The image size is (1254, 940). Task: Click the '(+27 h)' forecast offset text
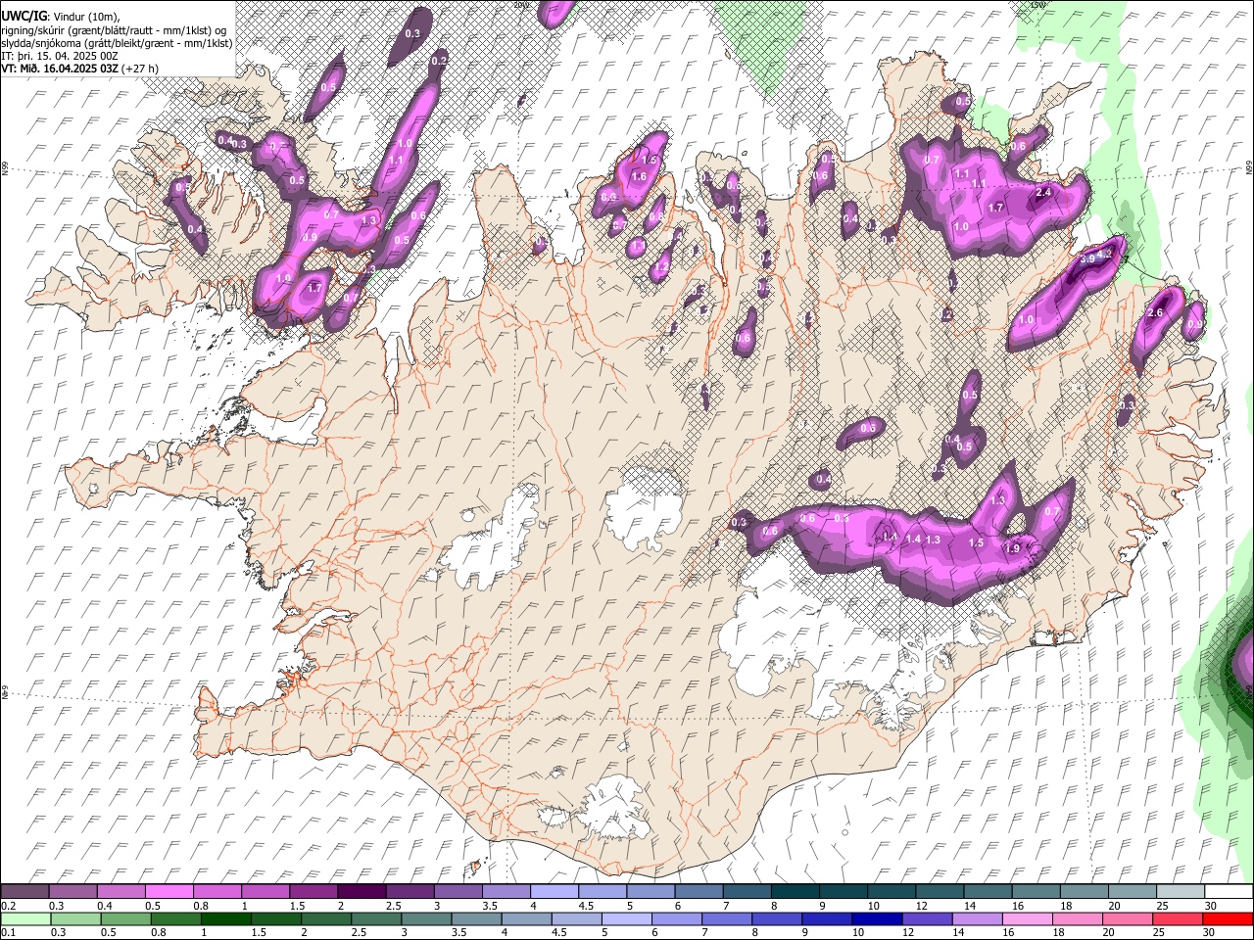point(140,69)
